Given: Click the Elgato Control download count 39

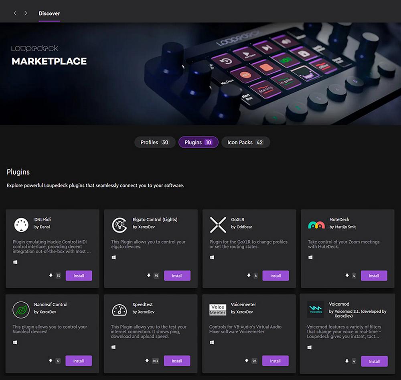Looking at the screenshot, I should (156, 275).
